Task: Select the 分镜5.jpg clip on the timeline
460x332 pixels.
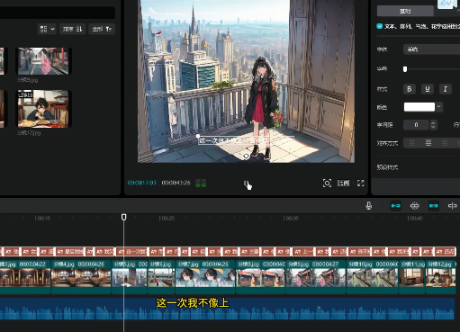Action: click(x=130, y=277)
